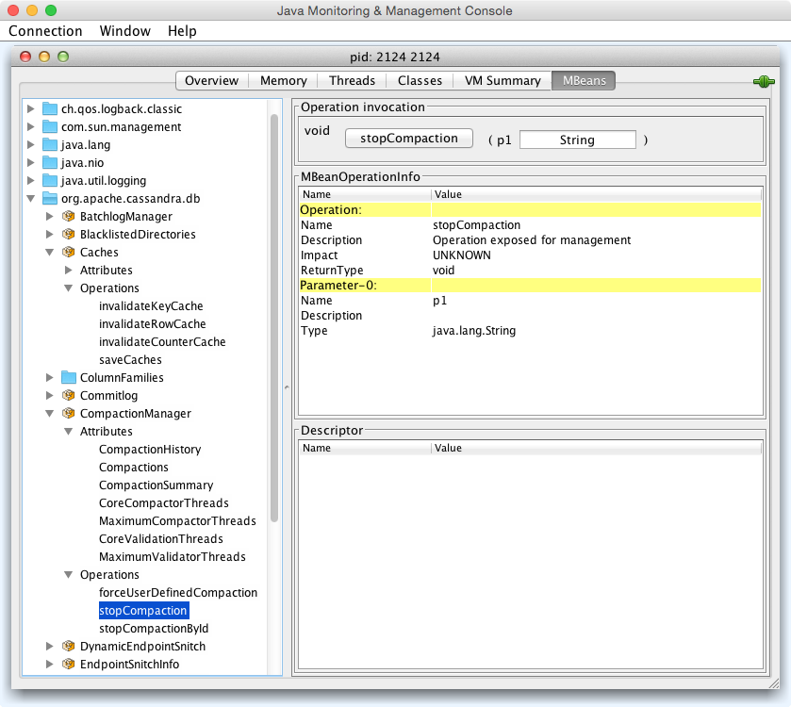This screenshot has width=791, height=707.
Task: Expand the java.lang tree node
Action: [31, 145]
